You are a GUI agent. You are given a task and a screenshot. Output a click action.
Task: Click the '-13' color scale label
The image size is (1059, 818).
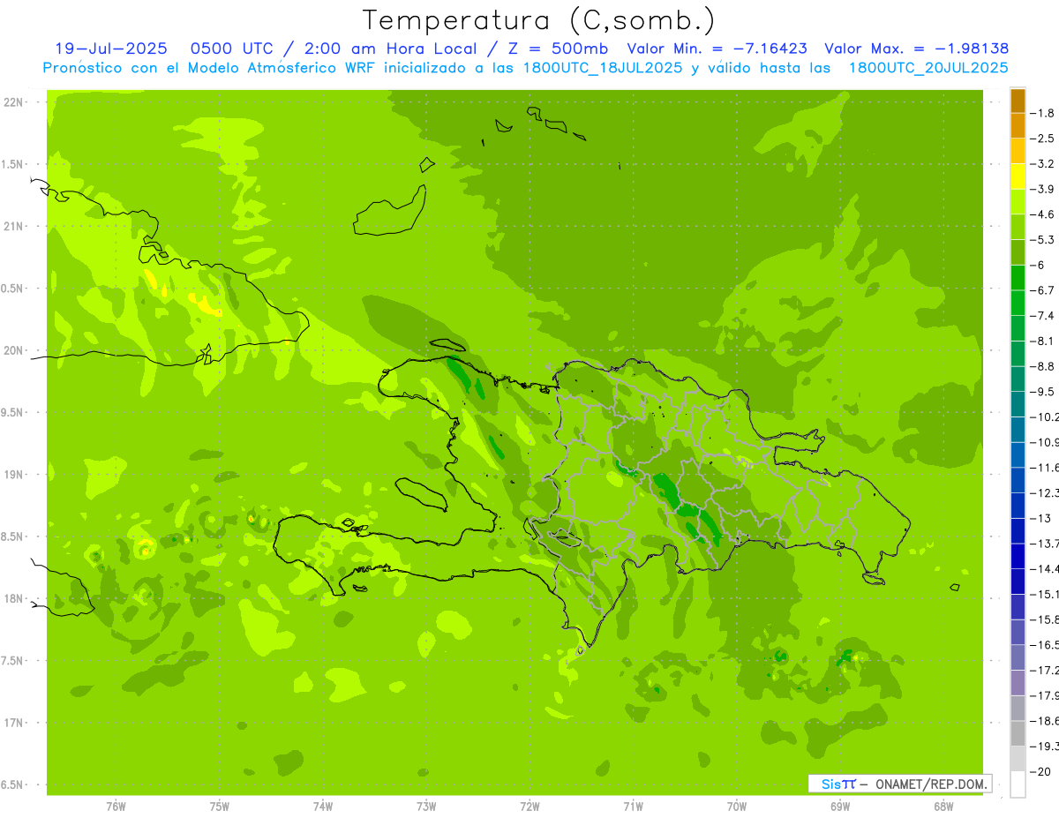(x=1040, y=518)
